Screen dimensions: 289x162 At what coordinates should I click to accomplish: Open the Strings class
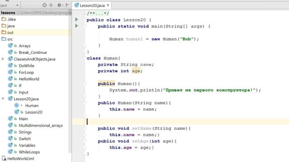(x=25, y=132)
